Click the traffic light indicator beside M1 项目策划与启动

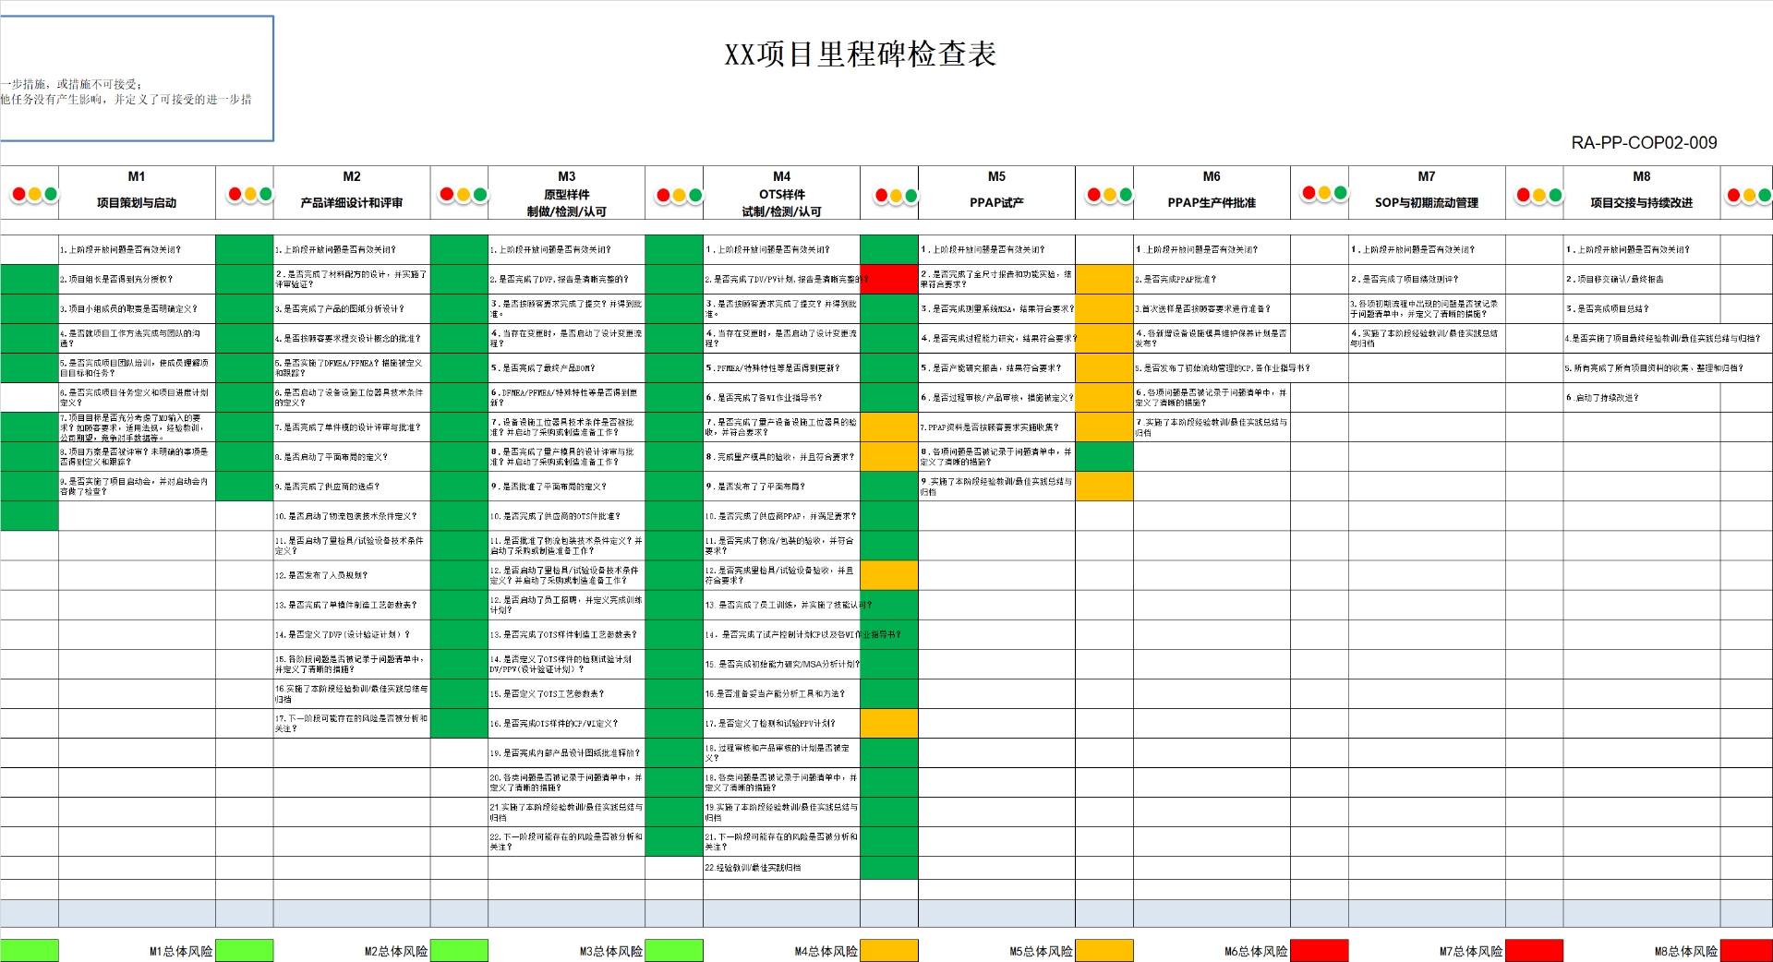pyautogui.click(x=33, y=194)
